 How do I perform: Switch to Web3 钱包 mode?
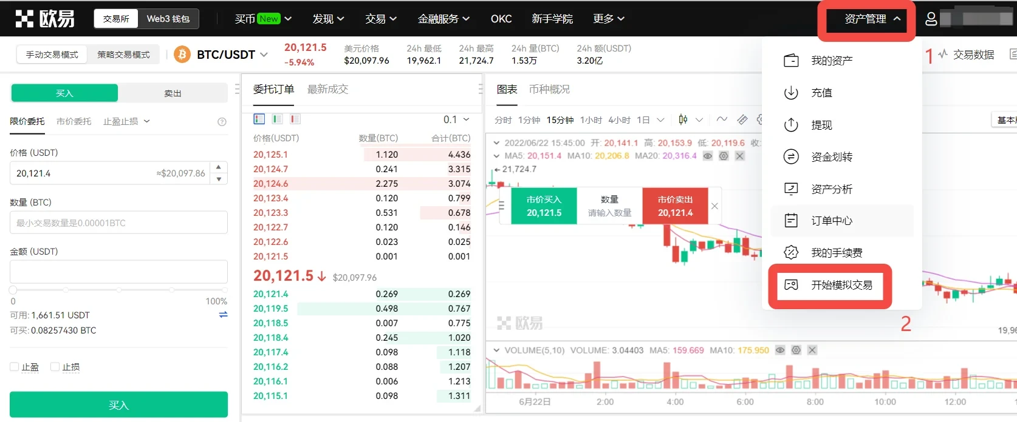[168, 19]
